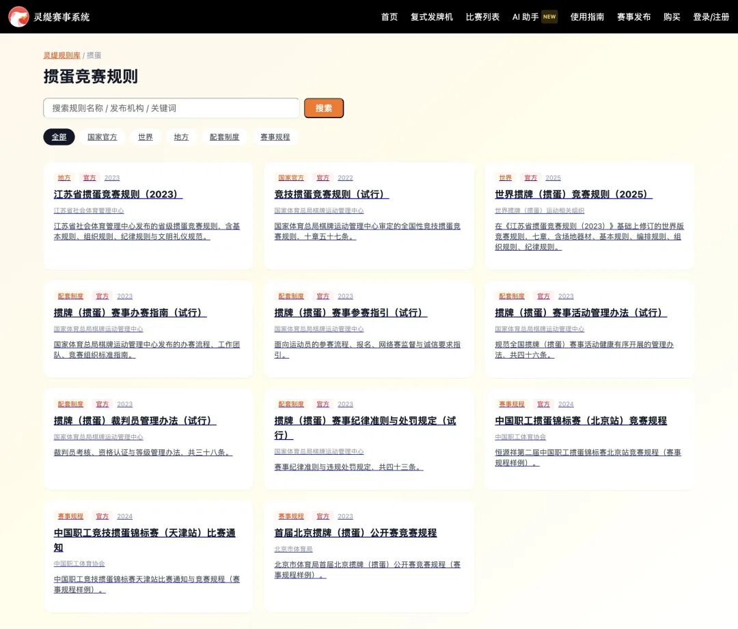Click 中国职工体育协会 on the 北京站 card
The width and height of the screenshot is (738, 629).
pyautogui.click(x=520, y=437)
